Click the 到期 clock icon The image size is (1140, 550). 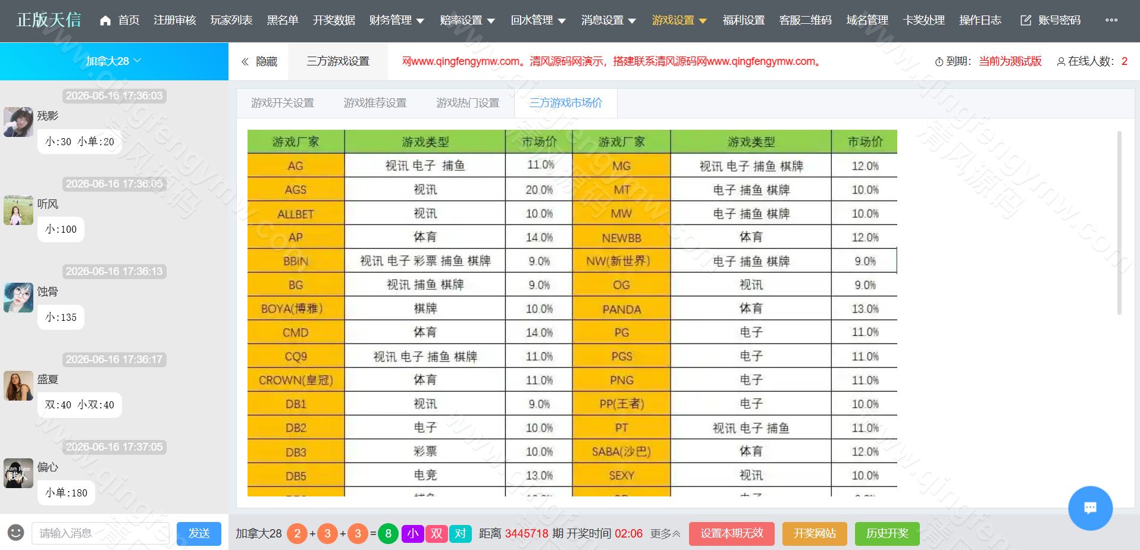pos(939,62)
